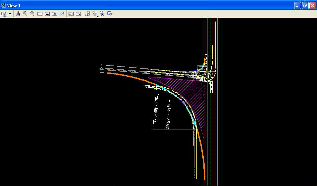Image resolution: width=317 pixels, height=186 pixels.
Task: Click the Fit View icon
Action: coord(47,14)
